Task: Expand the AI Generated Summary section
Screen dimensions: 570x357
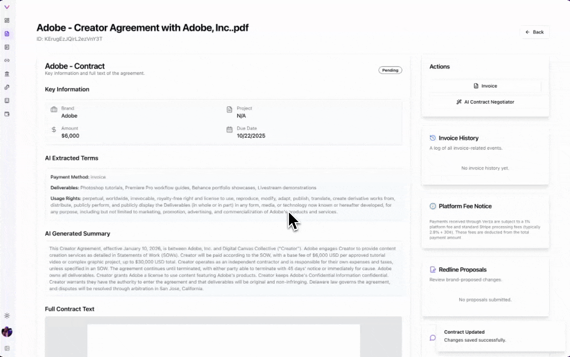Action: [77, 233]
